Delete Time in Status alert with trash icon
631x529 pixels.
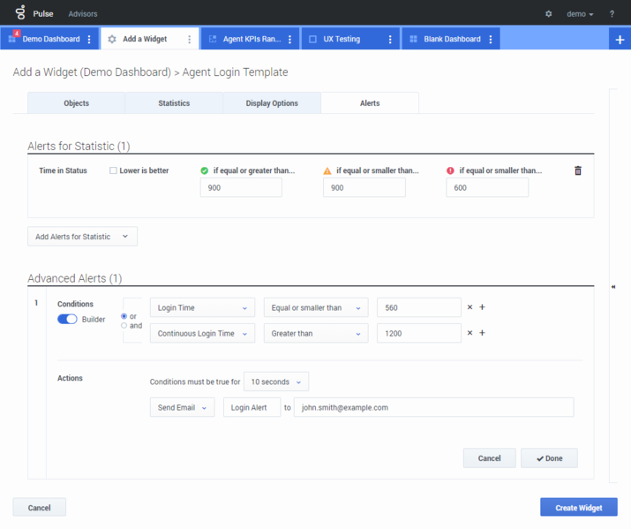(578, 170)
